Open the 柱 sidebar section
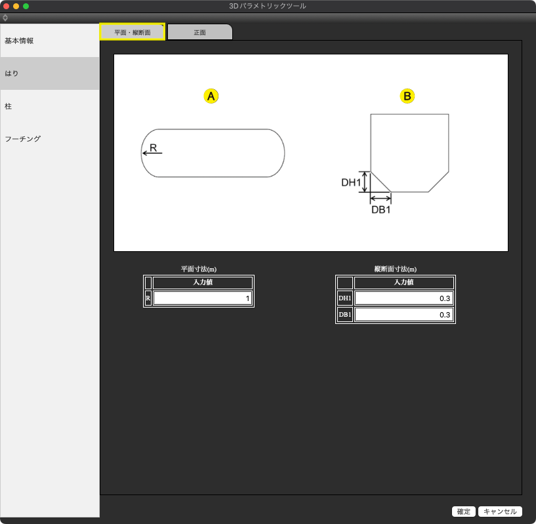 click(50, 106)
